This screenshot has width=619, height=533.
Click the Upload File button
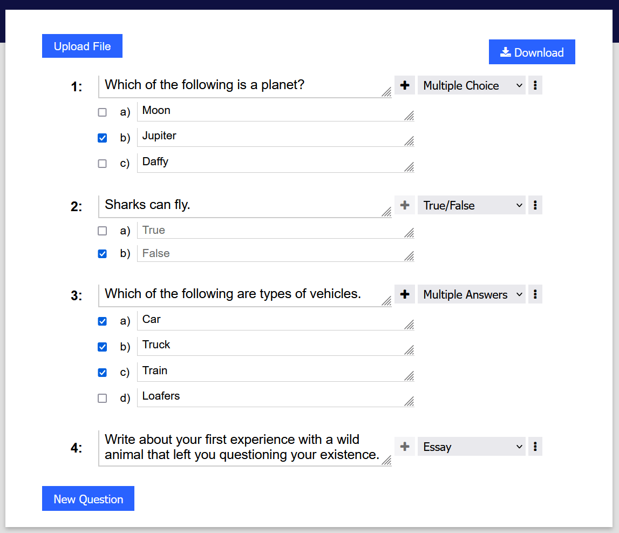[x=82, y=46]
